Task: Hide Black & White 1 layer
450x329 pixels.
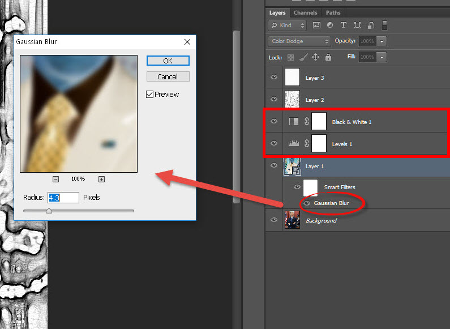Action: click(x=274, y=121)
